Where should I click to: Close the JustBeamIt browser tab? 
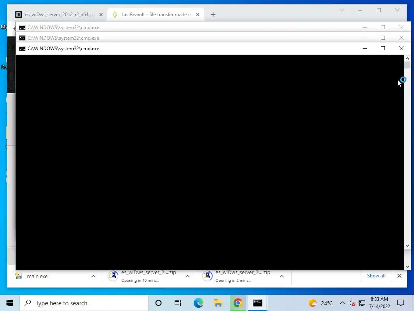tap(197, 15)
